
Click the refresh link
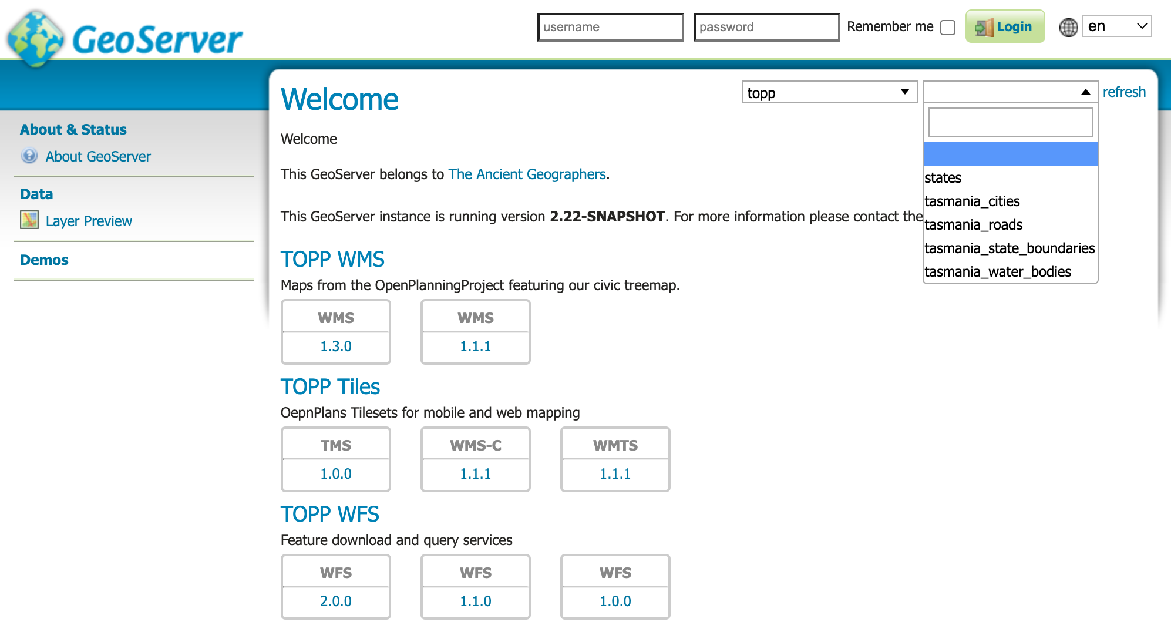coord(1124,92)
